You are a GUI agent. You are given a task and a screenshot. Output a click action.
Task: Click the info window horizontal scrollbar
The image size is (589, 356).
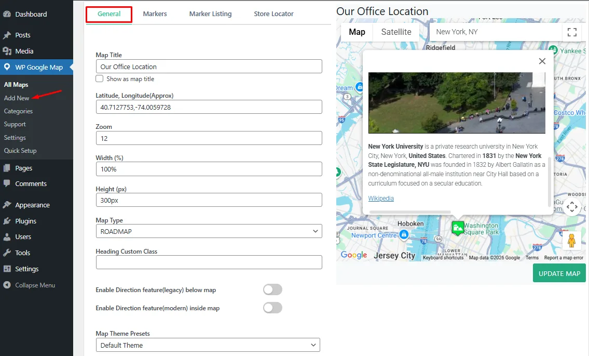[x=410, y=212]
